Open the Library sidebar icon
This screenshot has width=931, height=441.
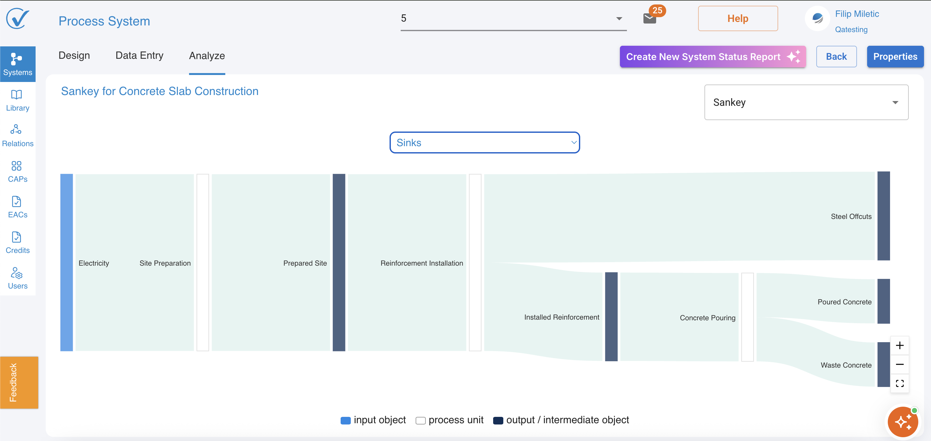(17, 100)
